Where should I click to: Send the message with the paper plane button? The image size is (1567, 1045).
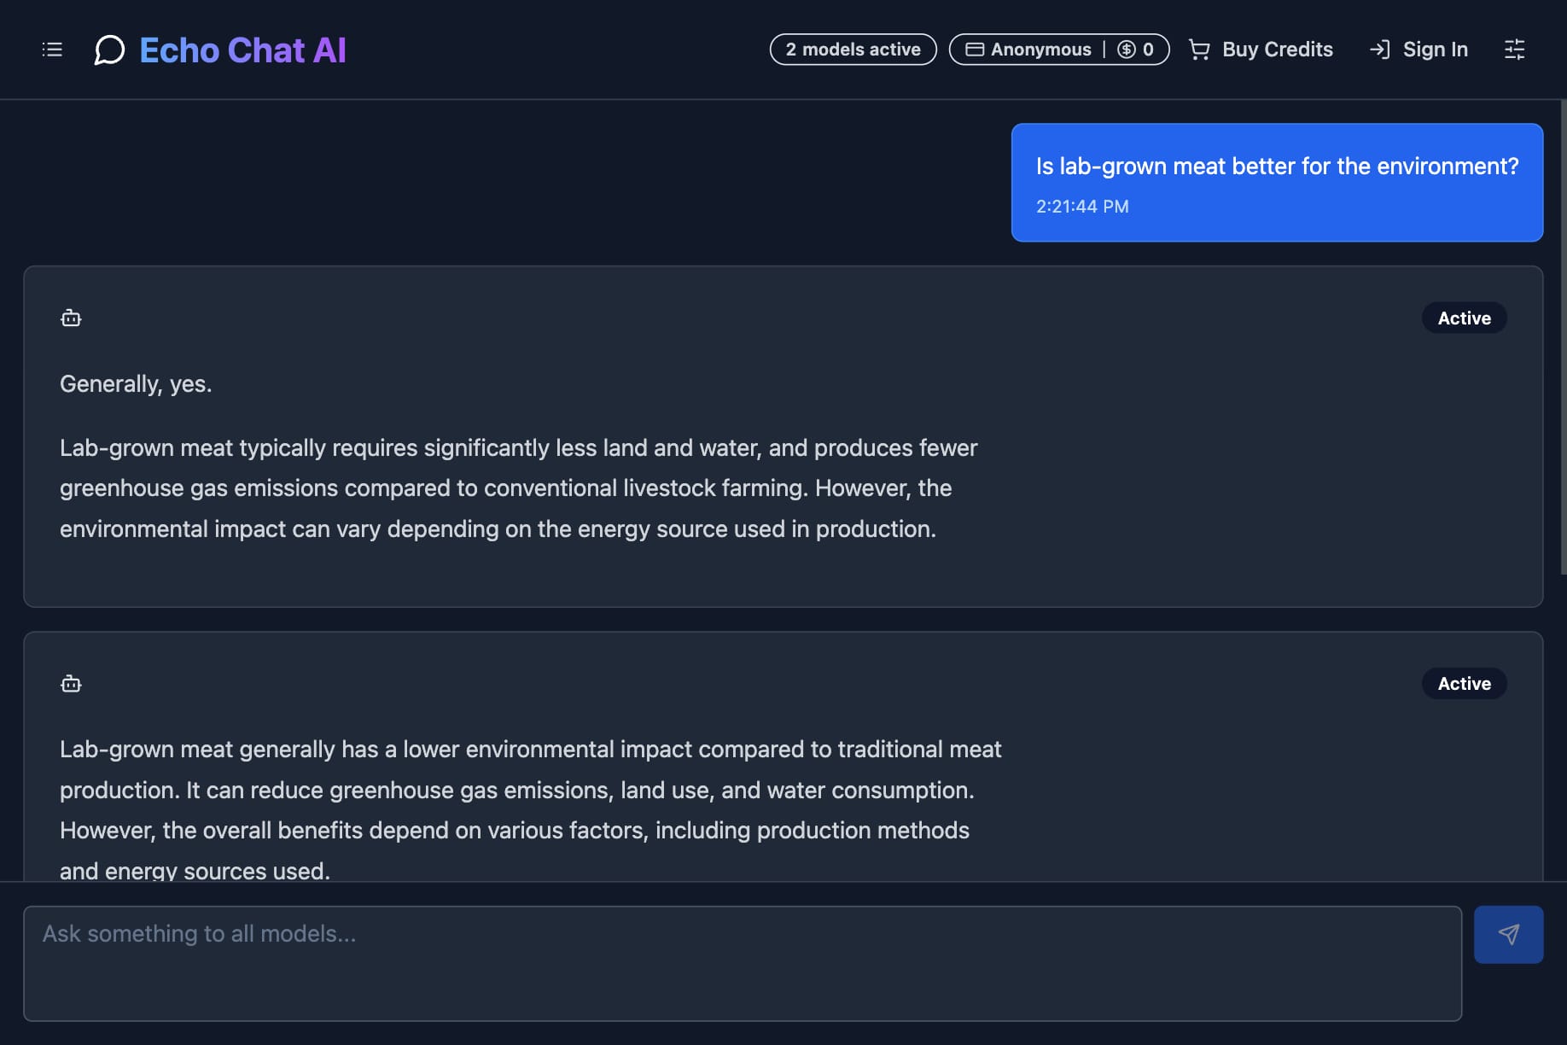(1508, 934)
